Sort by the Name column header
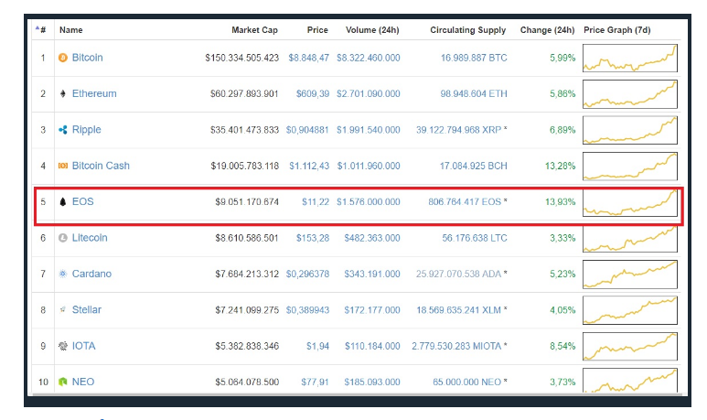 [70, 30]
